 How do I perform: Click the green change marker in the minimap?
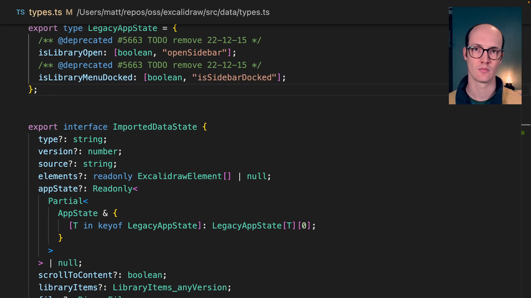tap(523, 132)
